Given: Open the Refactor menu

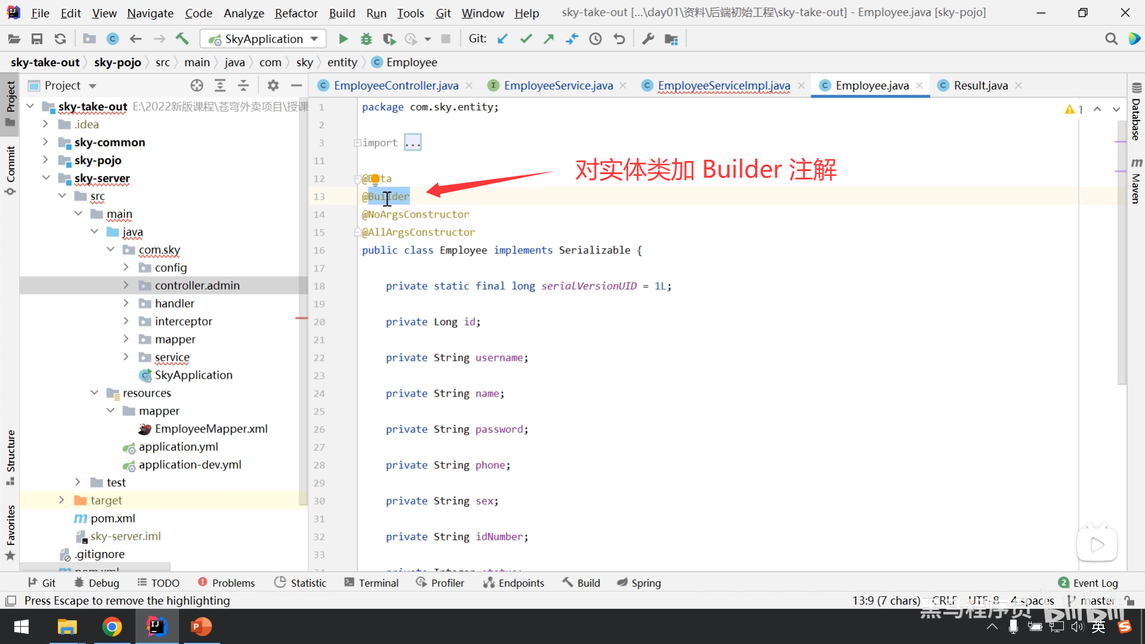Looking at the screenshot, I should tap(296, 13).
